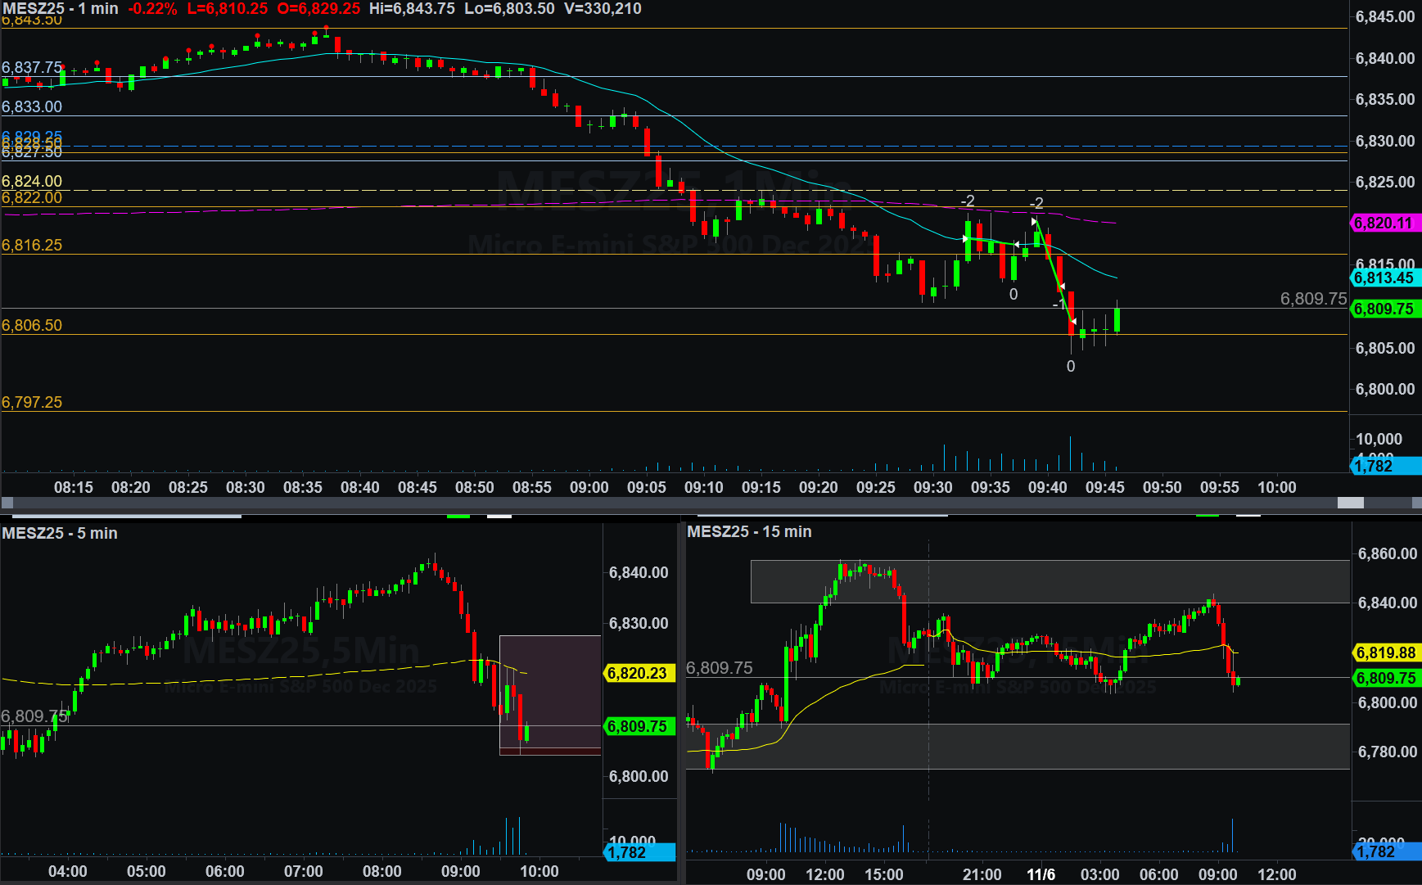Click the 6,797.25 orange price level label
Screen dimensions: 1422x885
pyautogui.click(x=32, y=402)
